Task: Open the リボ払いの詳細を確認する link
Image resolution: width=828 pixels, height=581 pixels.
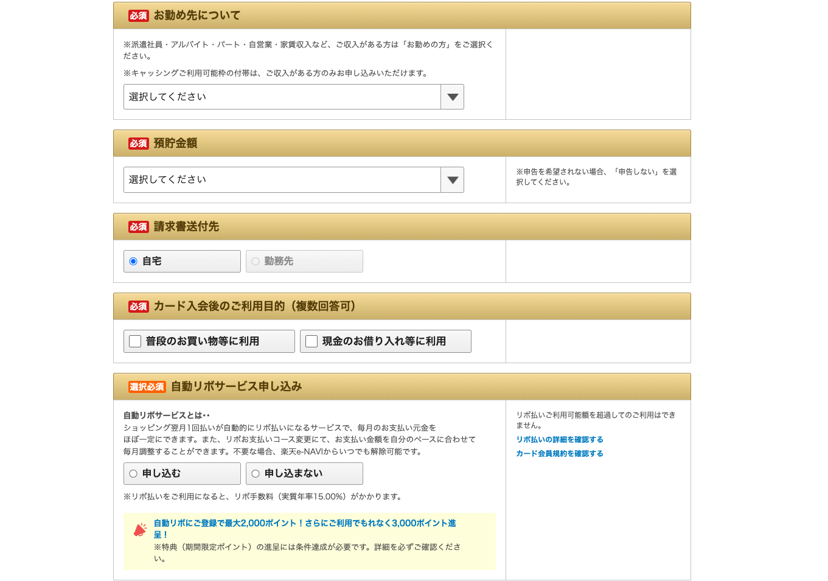Action: (560, 439)
